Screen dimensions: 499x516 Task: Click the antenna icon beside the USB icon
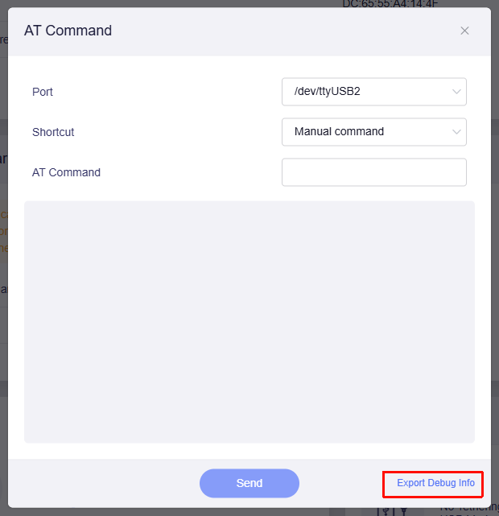click(404, 511)
